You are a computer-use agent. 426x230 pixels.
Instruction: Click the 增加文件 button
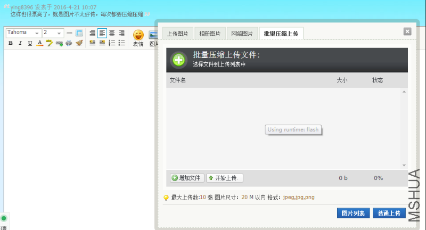click(x=187, y=178)
